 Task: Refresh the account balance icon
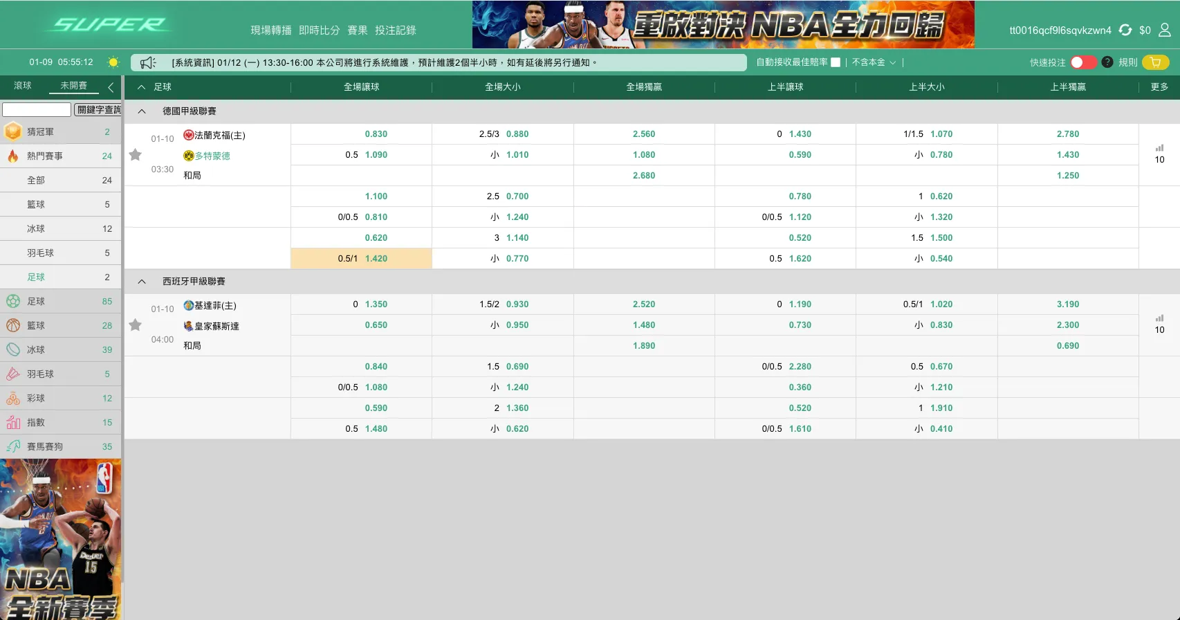(1125, 30)
